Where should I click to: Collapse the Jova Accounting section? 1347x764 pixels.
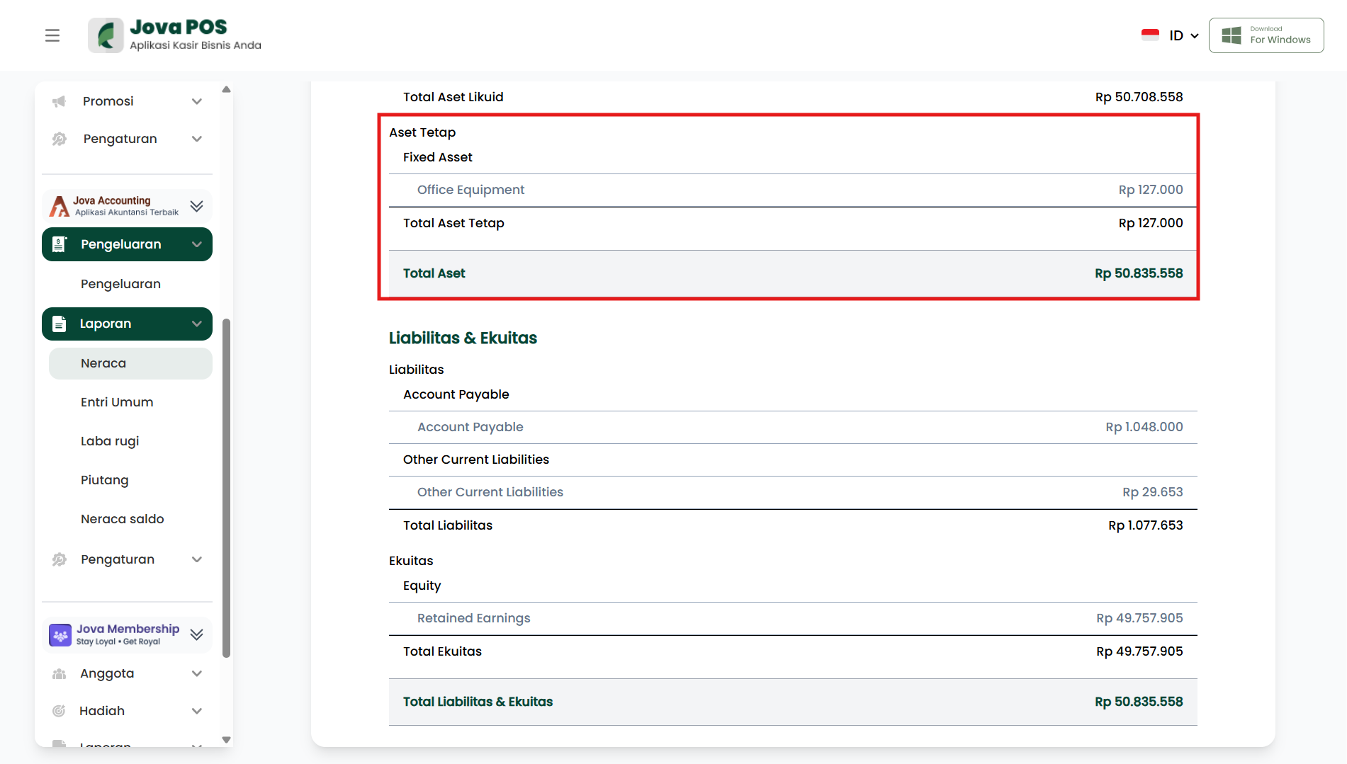pos(197,206)
